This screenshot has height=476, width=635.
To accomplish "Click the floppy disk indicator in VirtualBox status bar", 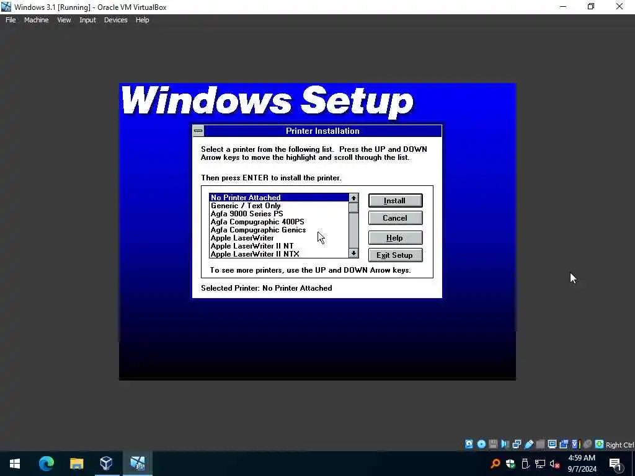I will 493,444.
